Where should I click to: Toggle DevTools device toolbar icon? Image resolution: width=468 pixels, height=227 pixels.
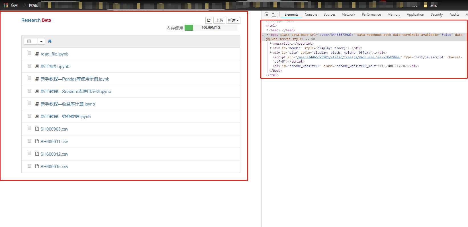[274, 14]
